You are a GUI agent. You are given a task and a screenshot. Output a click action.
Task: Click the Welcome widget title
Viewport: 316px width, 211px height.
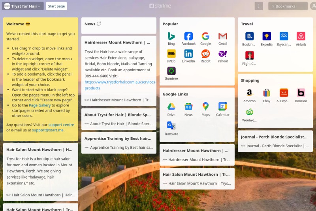click(x=18, y=24)
